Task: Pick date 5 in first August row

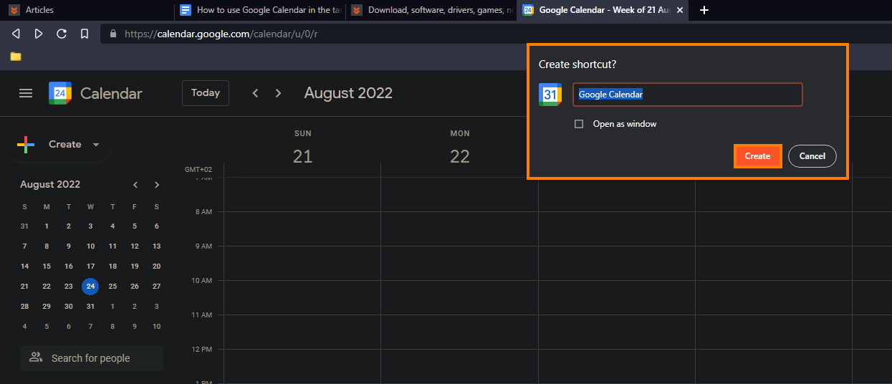Action: (x=135, y=226)
